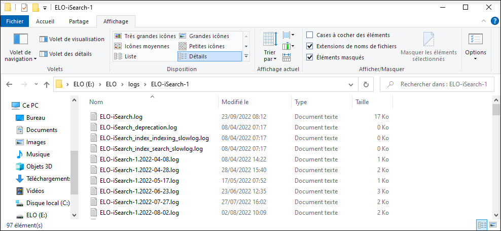
Task: Open the add columns icon dropdown
Action: coord(289,46)
